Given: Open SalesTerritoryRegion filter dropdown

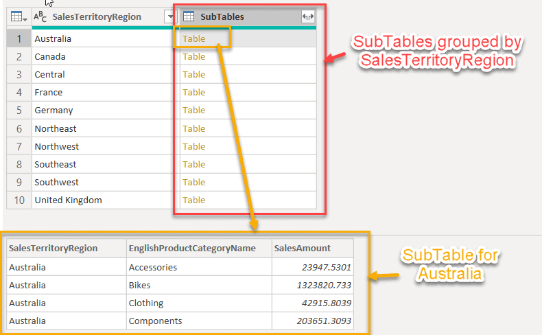Looking at the screenshot, I should [169, 16].
